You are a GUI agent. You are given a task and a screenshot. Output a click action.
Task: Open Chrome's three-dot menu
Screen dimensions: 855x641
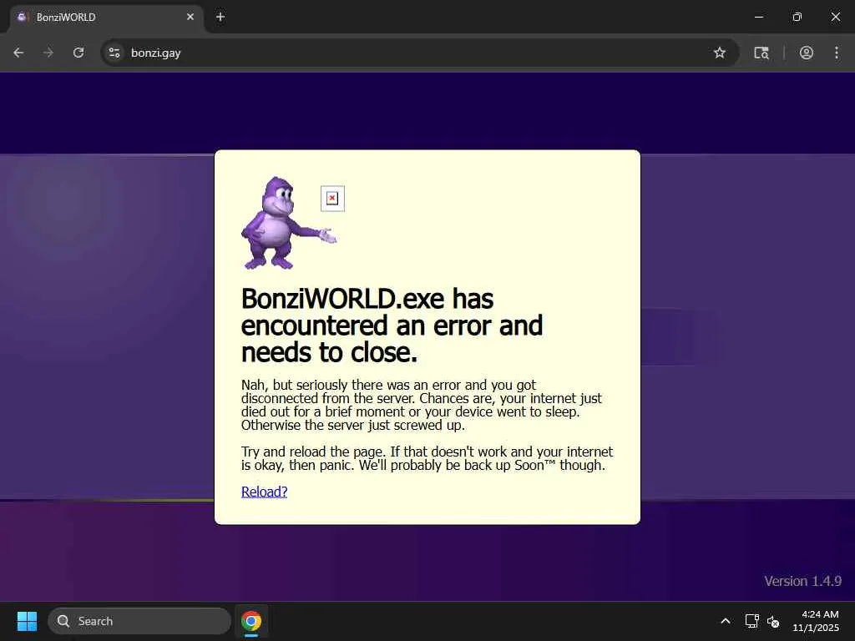point(837,53)
